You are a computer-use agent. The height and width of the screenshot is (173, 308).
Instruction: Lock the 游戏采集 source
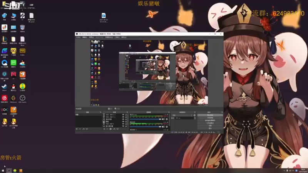point(126,119)
